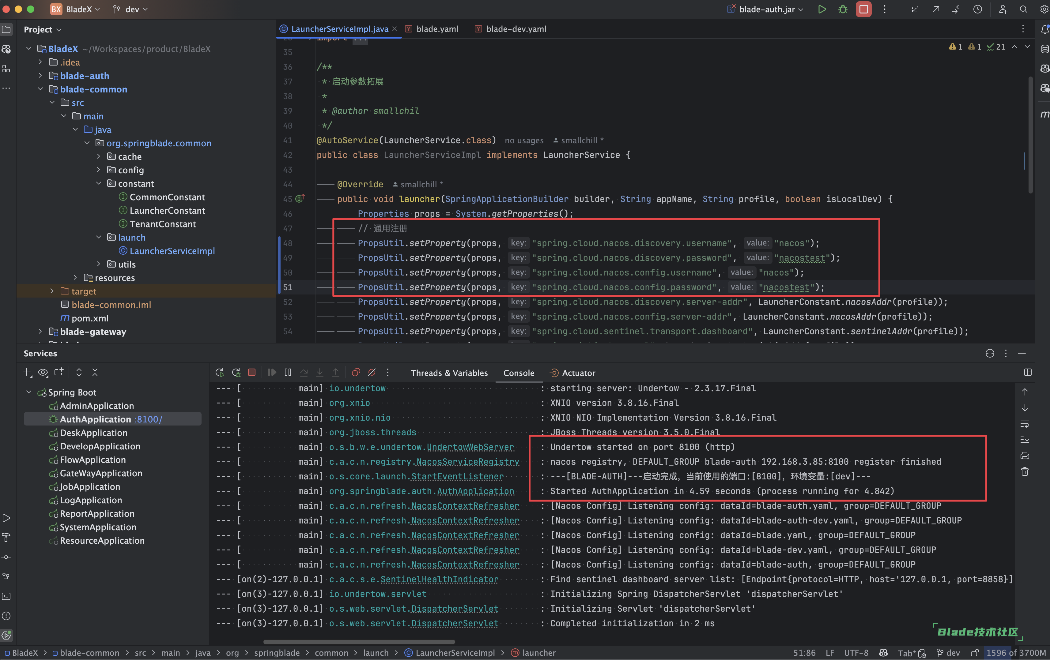This screenshot has width=1050, height=660.
Task: Expand target folder
Action: pos(52,291)
